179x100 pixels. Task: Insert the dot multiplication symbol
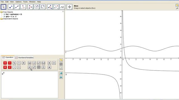(14, 67)
